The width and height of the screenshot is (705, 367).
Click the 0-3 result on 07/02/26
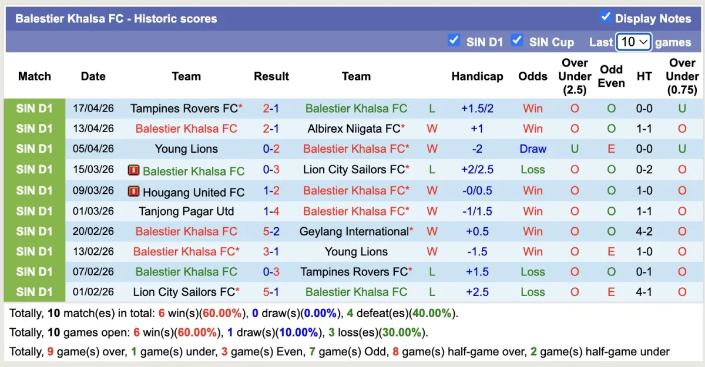271,272
